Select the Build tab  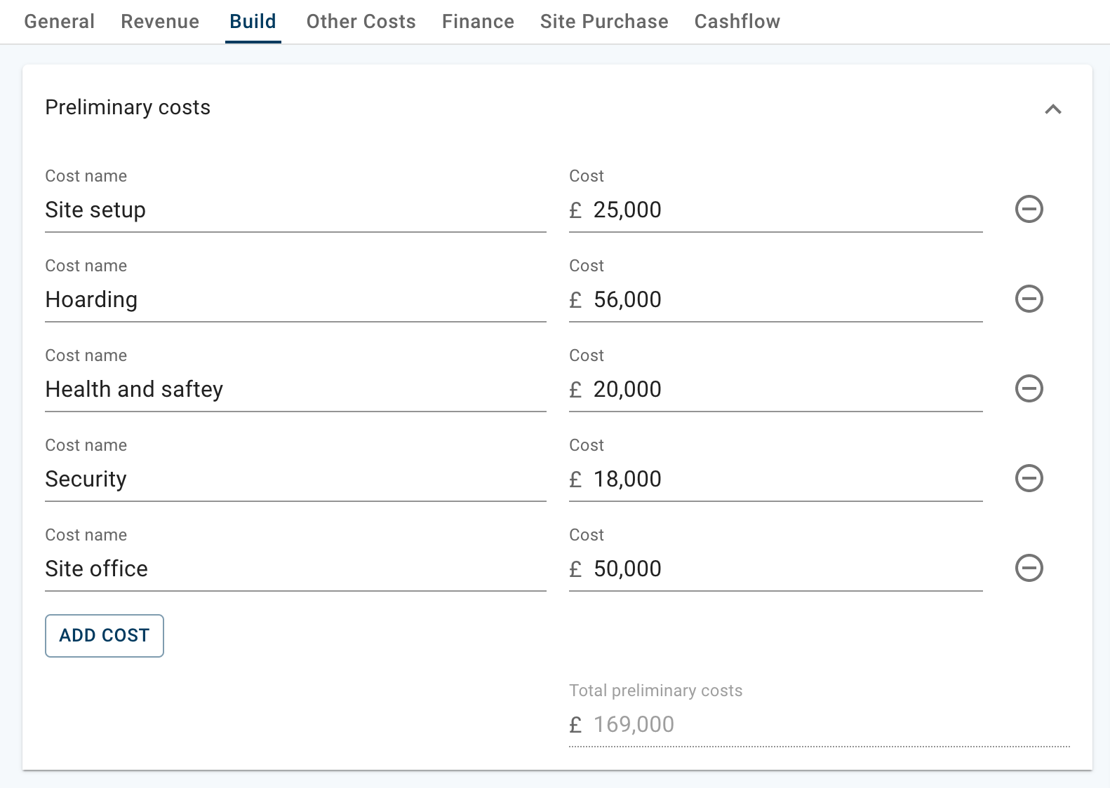coord(253,22)
